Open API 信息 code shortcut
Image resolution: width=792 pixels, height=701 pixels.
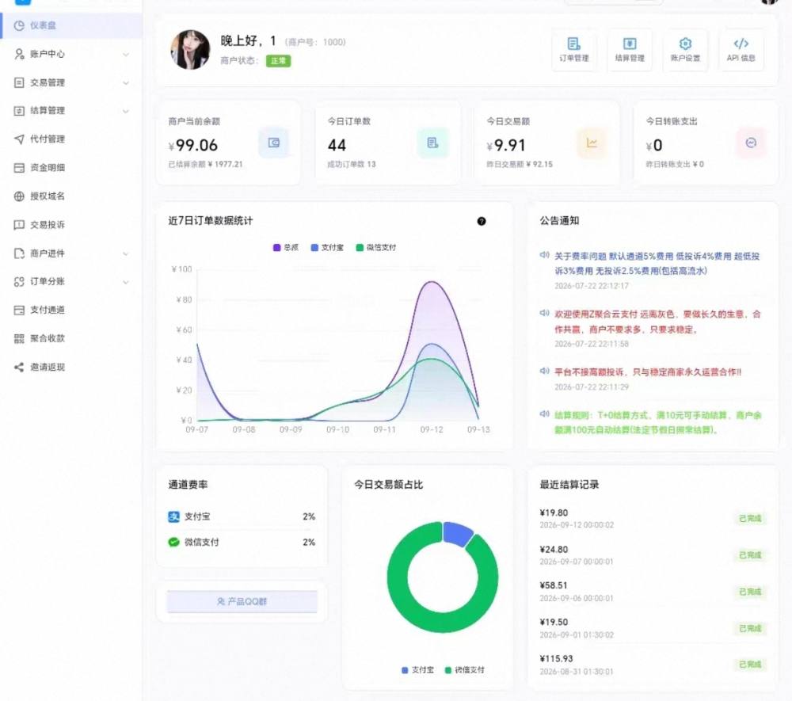click(741, 50)
